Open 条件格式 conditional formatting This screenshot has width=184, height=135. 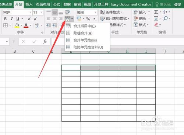(x=111, y=12)
